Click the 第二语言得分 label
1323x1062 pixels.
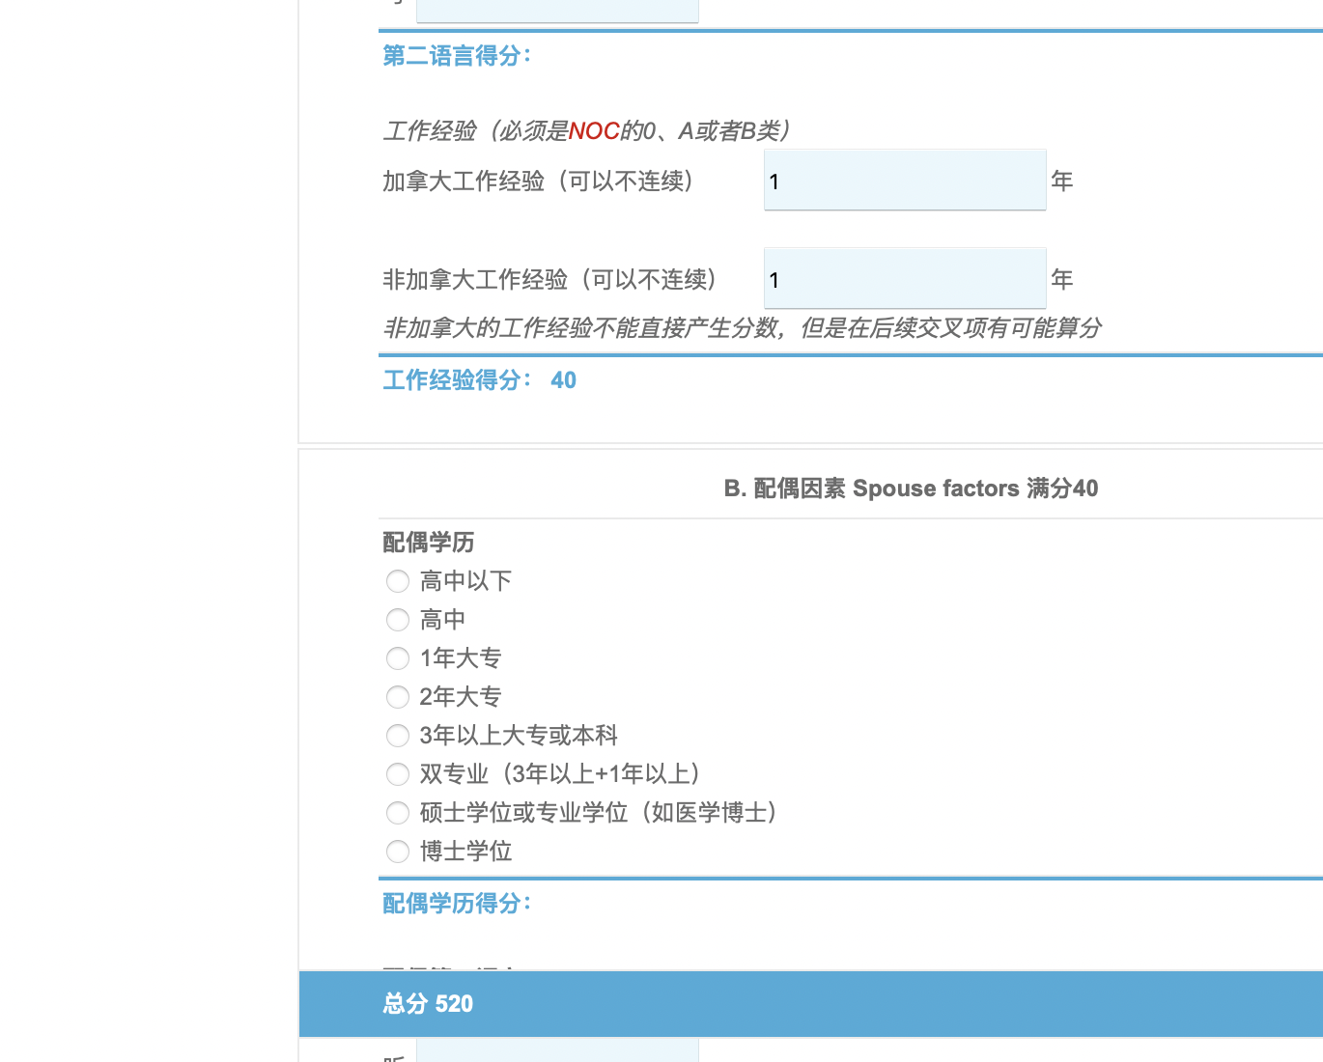click(x=457, y=56)
